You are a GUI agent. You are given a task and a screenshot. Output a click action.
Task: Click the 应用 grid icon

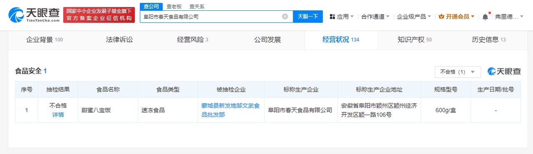(332, 17)
